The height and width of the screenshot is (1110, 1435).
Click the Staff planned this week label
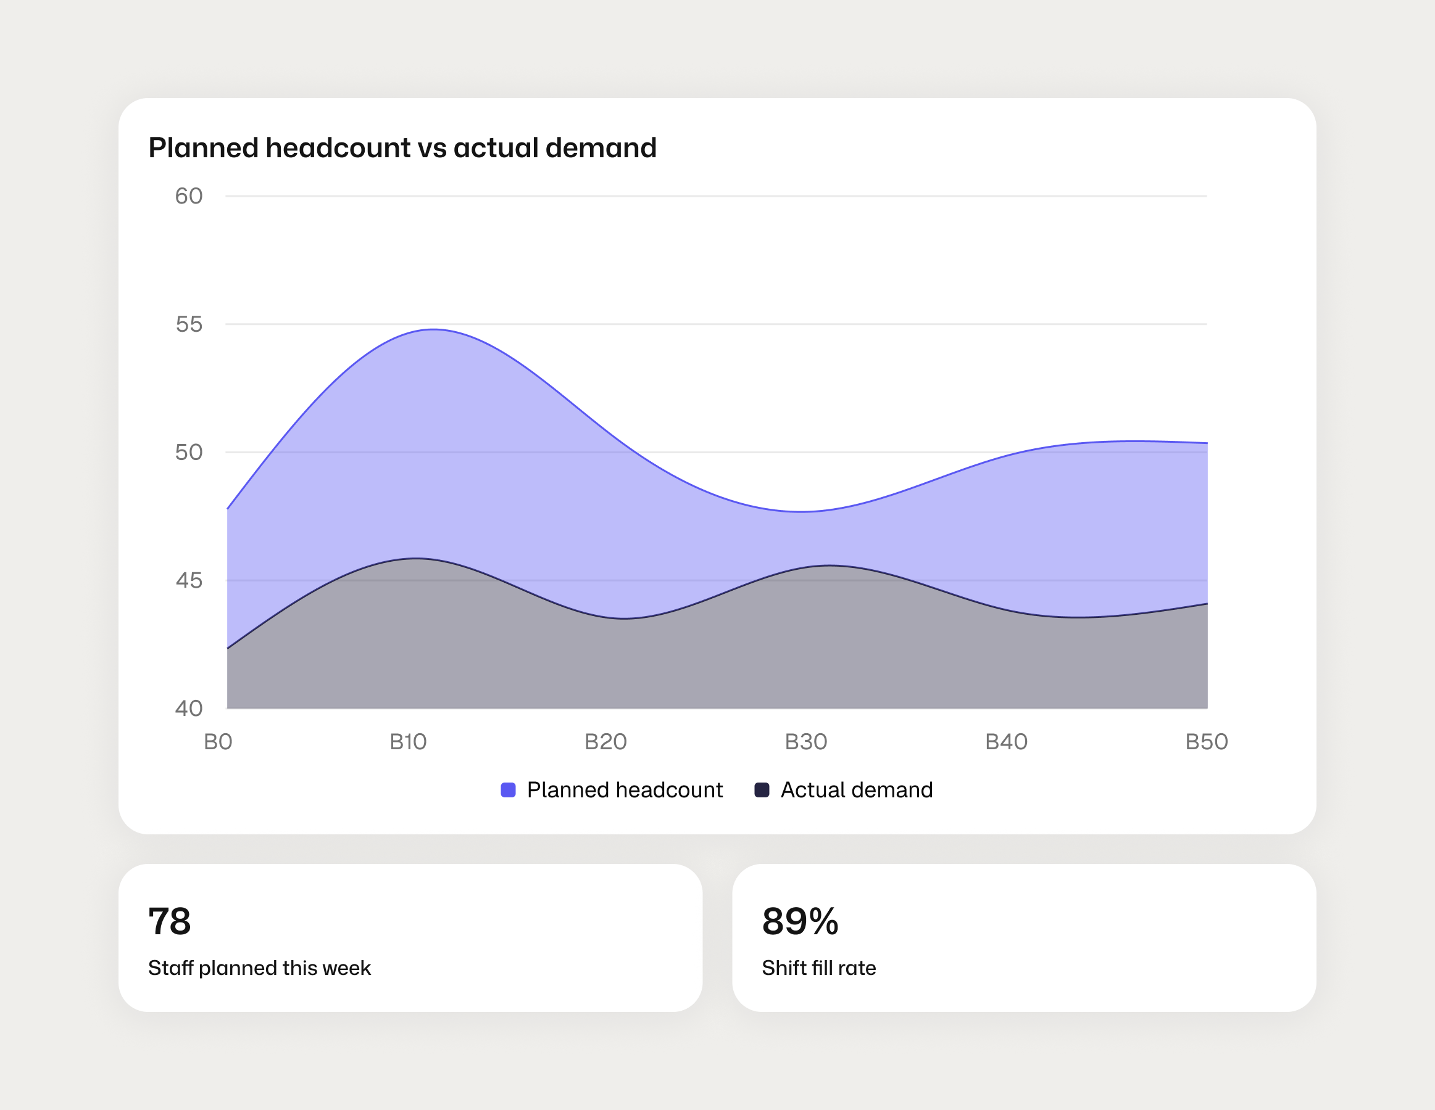click(x=259, y=968)
